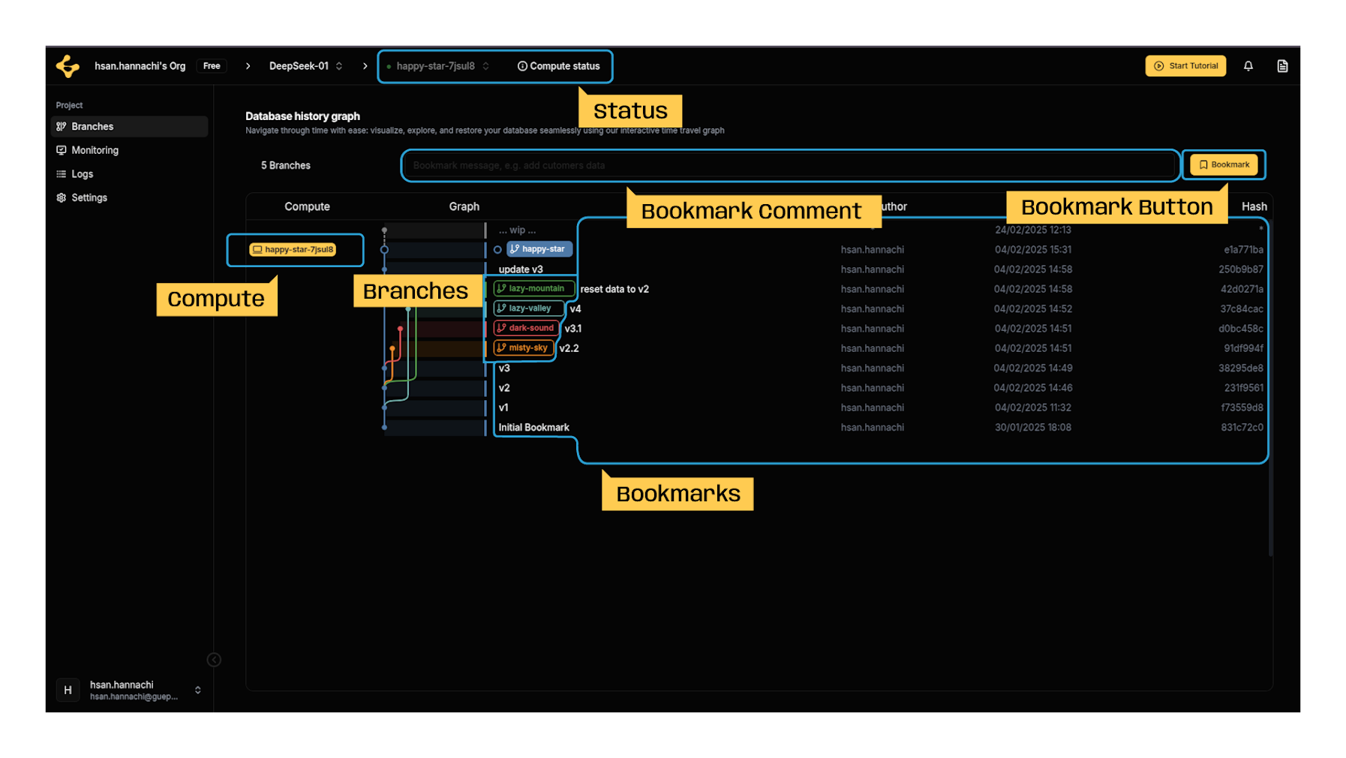The image size is (1346, 758).
Task: Open the Logs sidebar item
Action: click(x=129, y=174)
